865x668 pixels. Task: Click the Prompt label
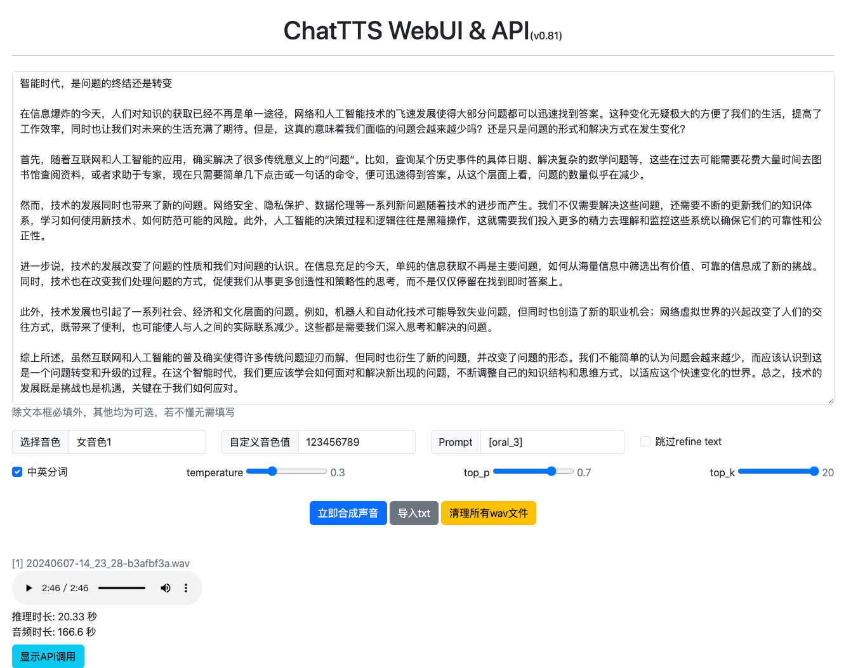456,442
